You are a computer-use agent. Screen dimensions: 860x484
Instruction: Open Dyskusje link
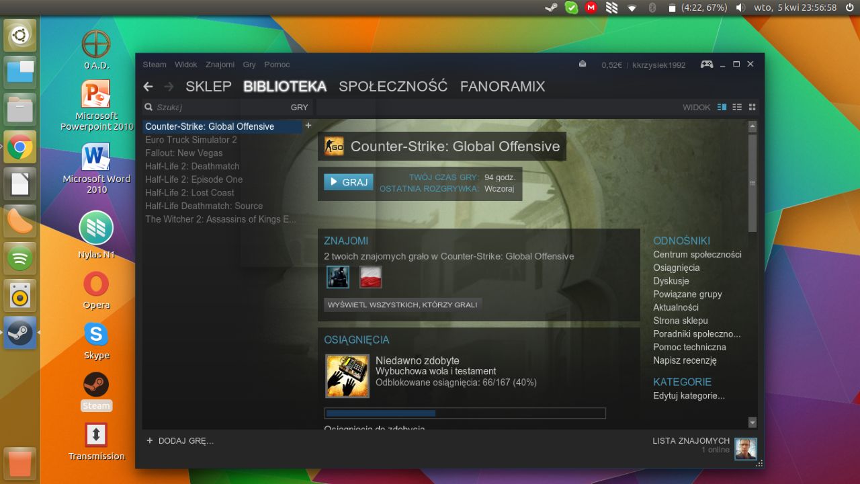[671, 281]
